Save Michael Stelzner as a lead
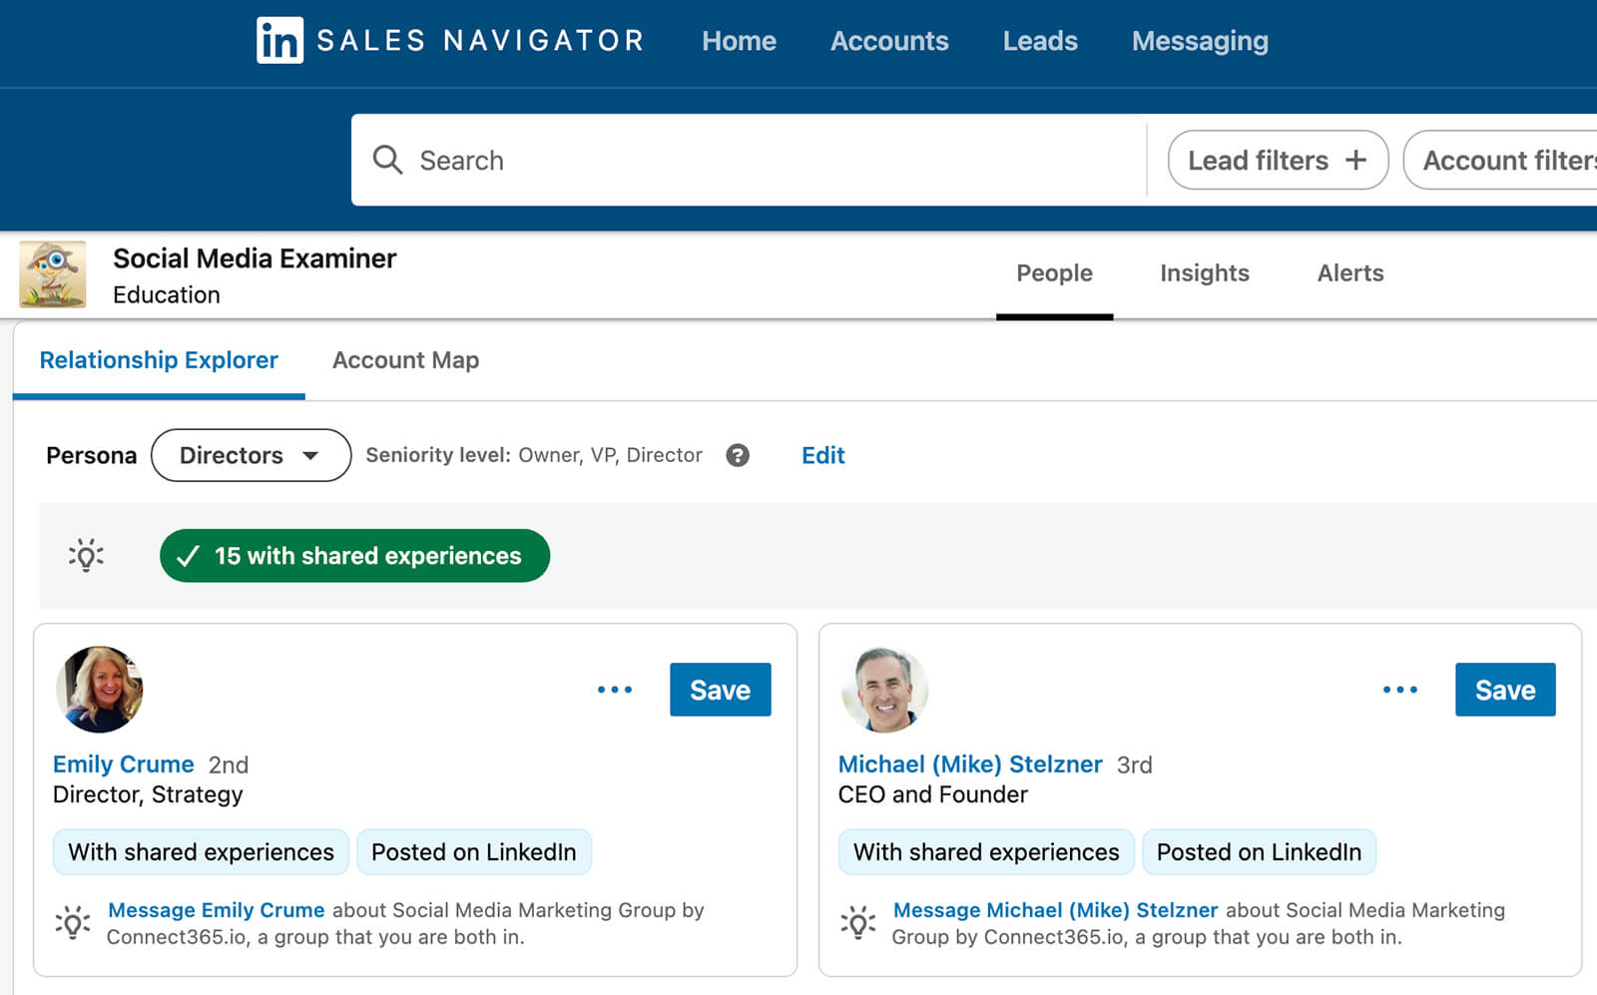Image resolution: width=1597 pixels, height=995 pixels. 1505,690
